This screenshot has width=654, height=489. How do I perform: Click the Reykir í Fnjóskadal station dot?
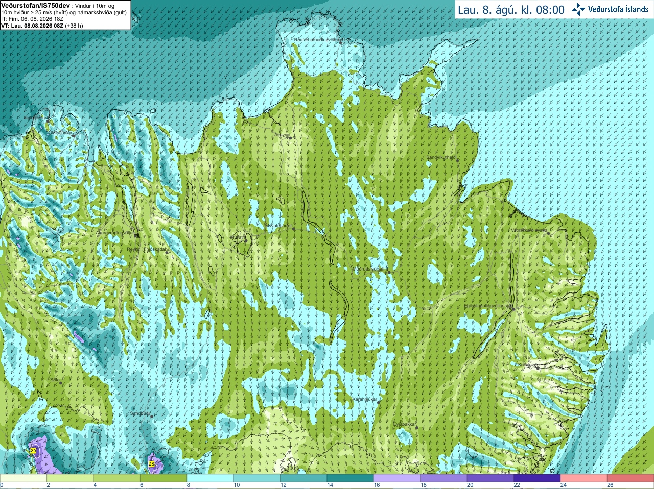(167, 253)
